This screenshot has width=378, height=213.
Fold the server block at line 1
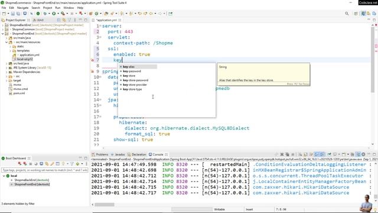pos(100,26)
